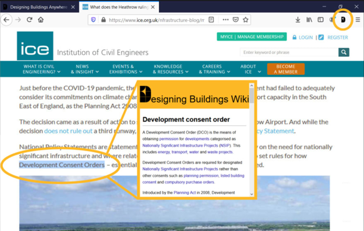The image size is (364, 231).
Task: Open 'developments' link in wiki popup
Action: (197, 139)
